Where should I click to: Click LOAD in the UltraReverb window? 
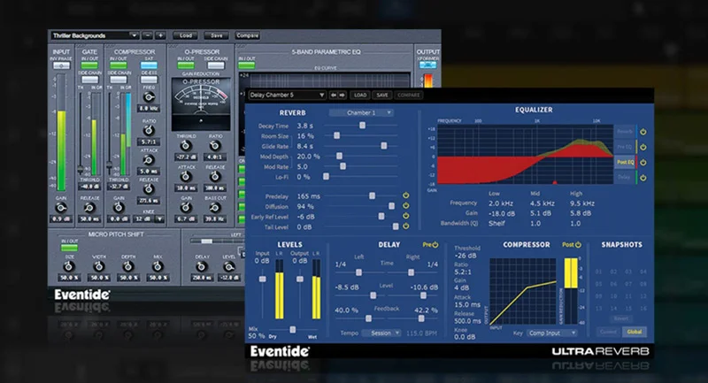click(x=360, y=95)
